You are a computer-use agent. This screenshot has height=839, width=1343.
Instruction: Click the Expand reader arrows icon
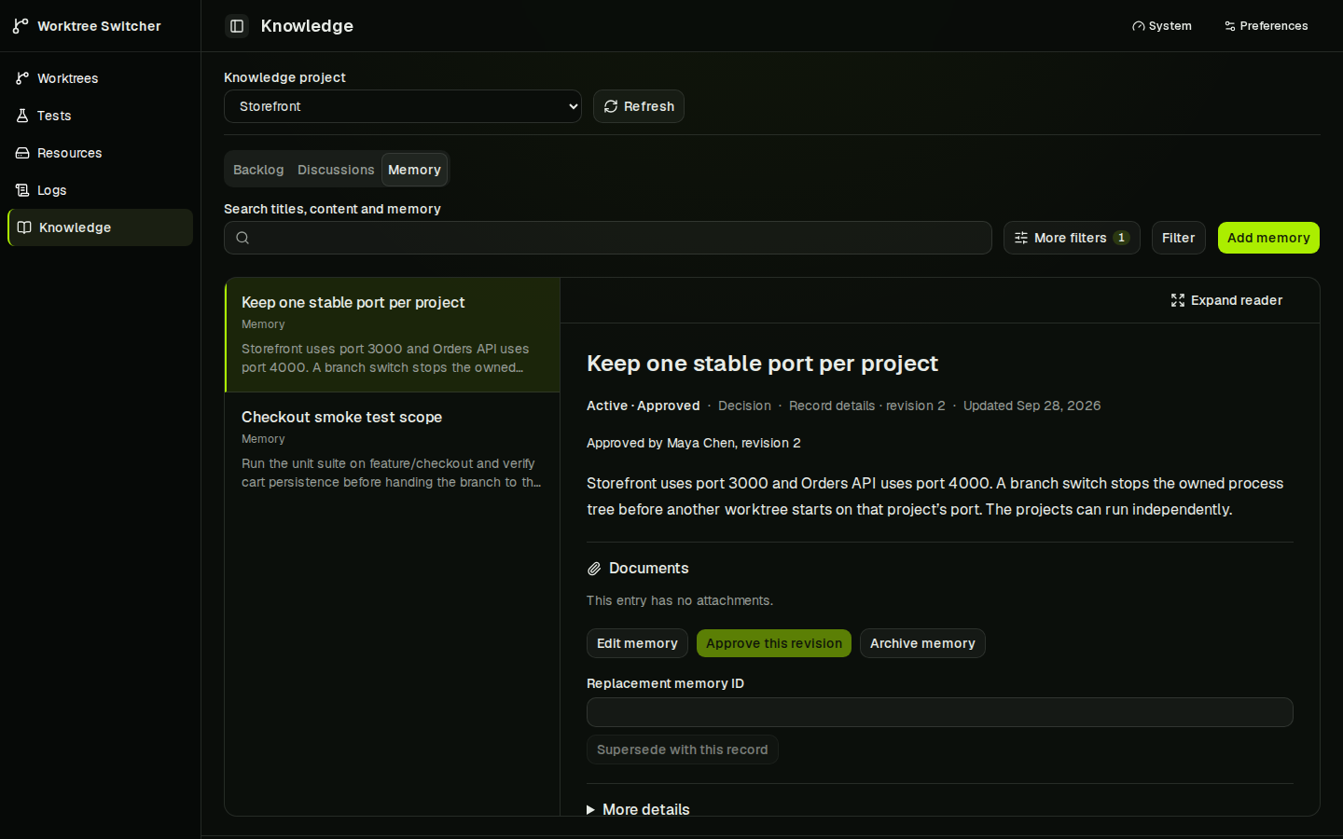pyautogui.click(x=1178, y=300)
